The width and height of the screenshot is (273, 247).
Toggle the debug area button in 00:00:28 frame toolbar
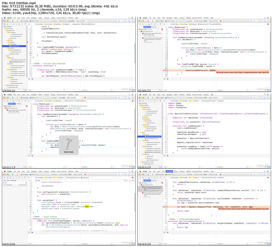pyautogui.click(x=129, y=21)
